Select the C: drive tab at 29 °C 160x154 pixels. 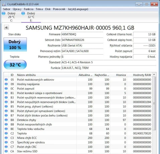(x=11, y=17)
